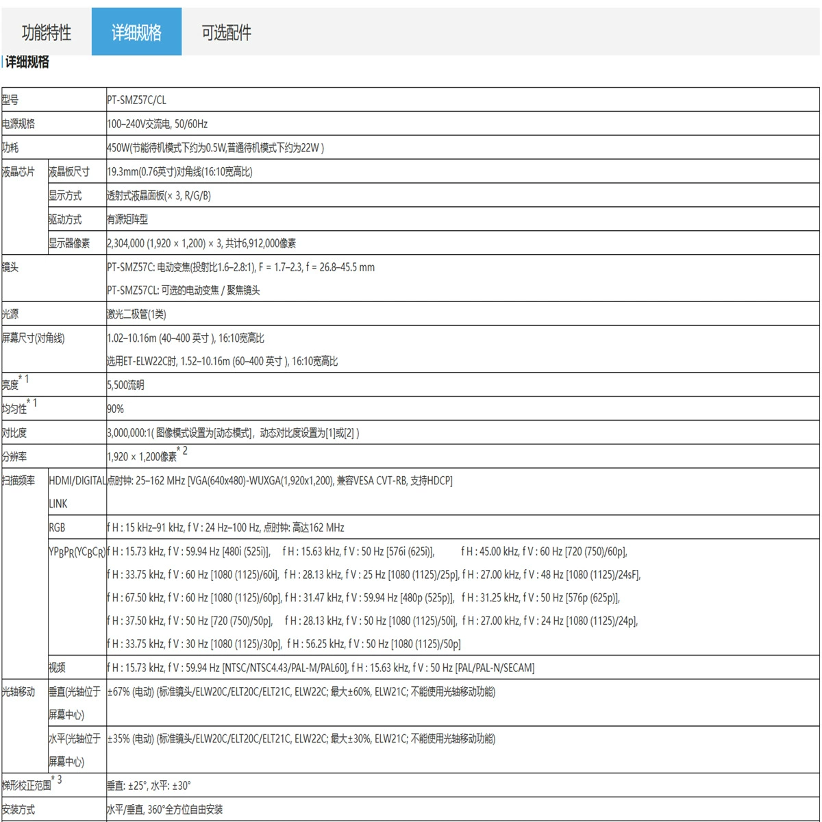The height and width of the screenshot is (822, 822).
Task: Select 水平/垂直, 360°全方位自由安装 value
Action: [164, 810]
